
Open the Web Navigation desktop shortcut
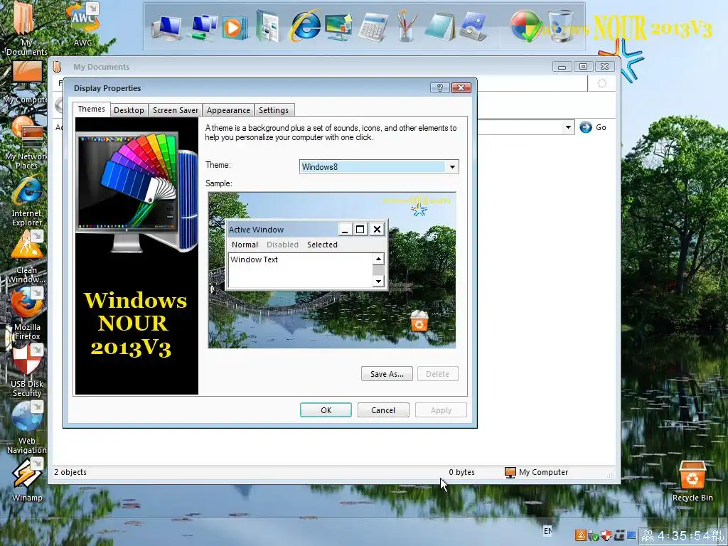click(26, 427)
